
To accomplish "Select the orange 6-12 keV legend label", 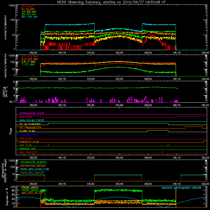I will pyautogui.click(x=28, y=9).
